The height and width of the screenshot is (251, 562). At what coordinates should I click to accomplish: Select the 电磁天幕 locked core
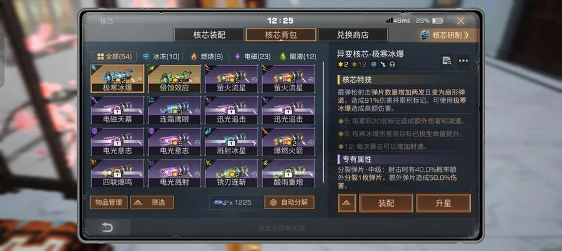point(117,110)
